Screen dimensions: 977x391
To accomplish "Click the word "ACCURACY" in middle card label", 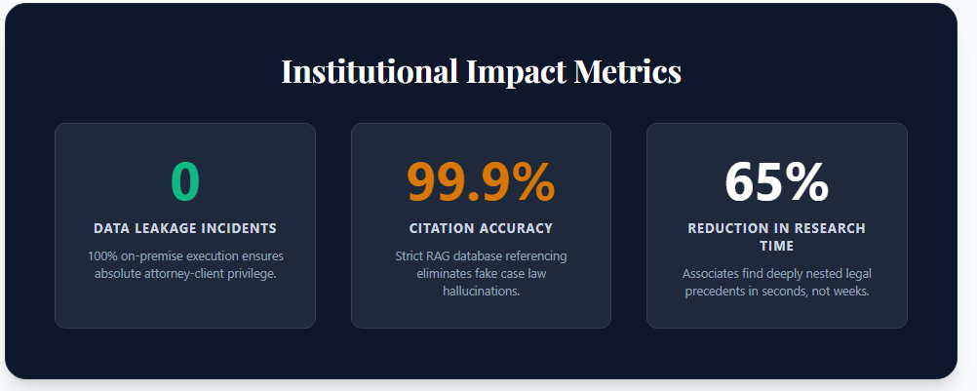I will point(516,228).
